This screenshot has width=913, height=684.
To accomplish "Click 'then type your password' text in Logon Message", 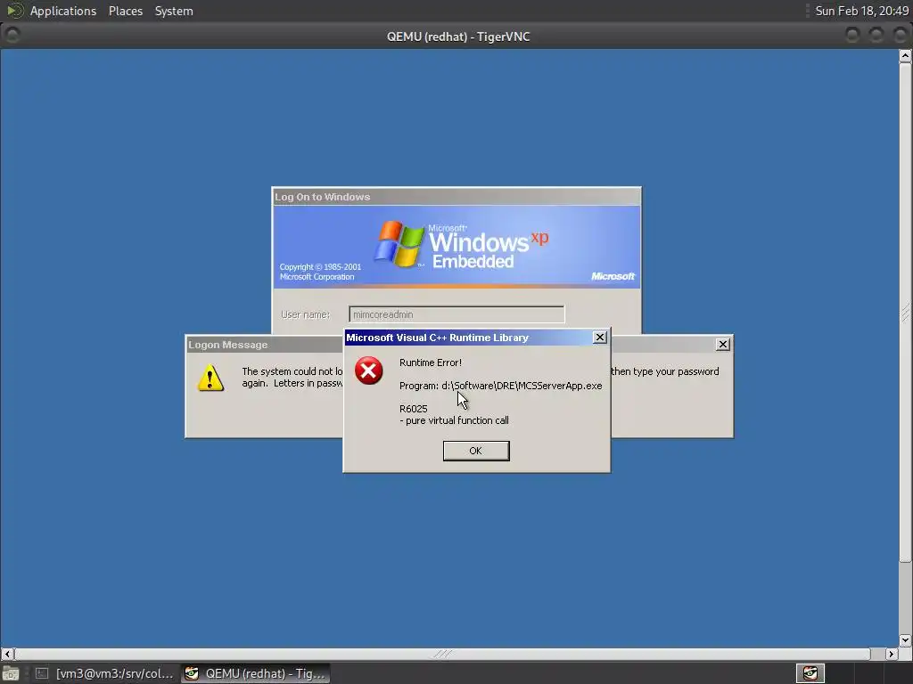I will pos(664,371).
